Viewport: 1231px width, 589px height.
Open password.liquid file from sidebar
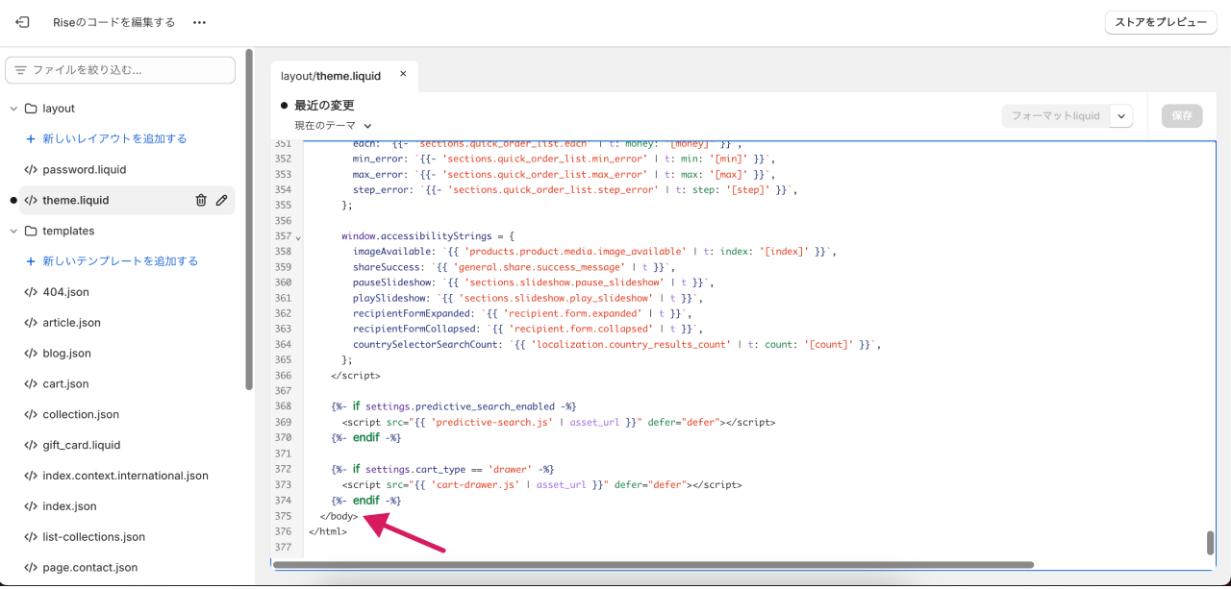point(84,169)
